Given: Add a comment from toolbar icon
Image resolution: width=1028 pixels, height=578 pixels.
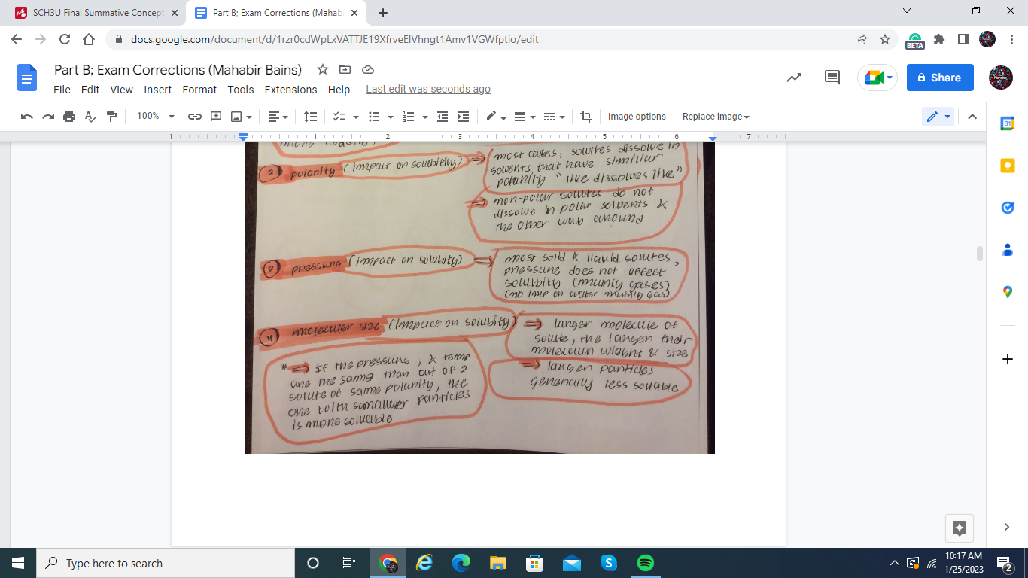Looking at the screenshot, I should 216,117.
